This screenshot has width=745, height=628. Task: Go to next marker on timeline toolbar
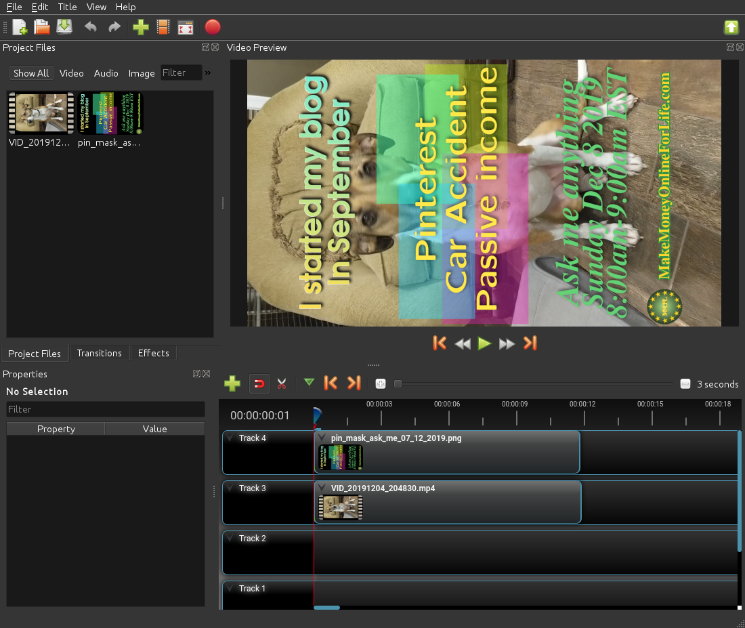click(x=354, y=383)
